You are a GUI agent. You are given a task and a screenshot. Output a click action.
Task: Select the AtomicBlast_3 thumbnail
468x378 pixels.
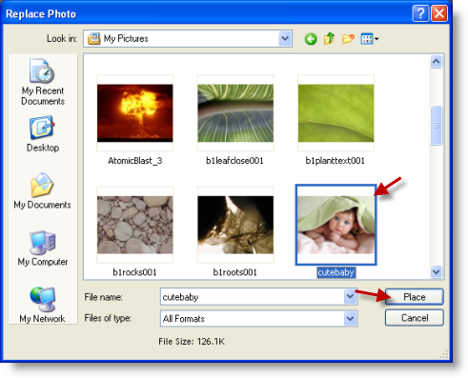[135, 113]
